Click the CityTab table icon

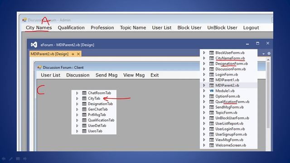click(84, 99)
